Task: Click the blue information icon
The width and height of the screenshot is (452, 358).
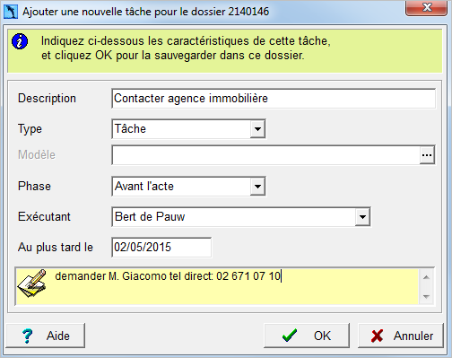Action: (20, 41)
